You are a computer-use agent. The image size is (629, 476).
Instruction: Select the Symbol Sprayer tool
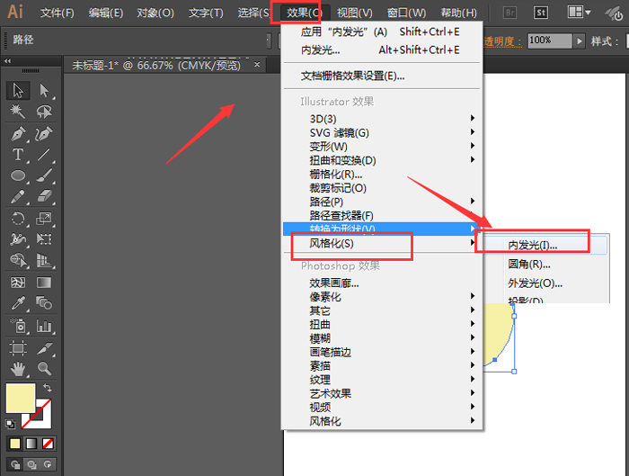[x=18, y=326]
